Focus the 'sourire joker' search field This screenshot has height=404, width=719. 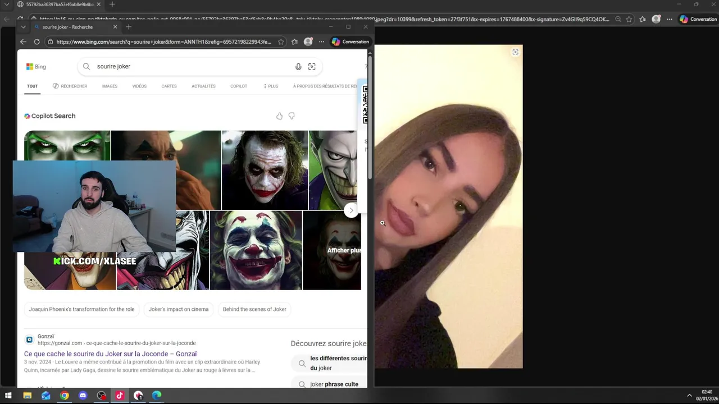191,66
